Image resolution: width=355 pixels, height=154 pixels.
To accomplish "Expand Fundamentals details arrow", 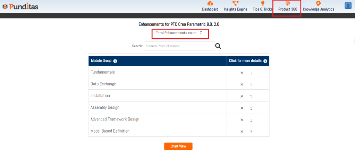I will [x=242, y=73].
